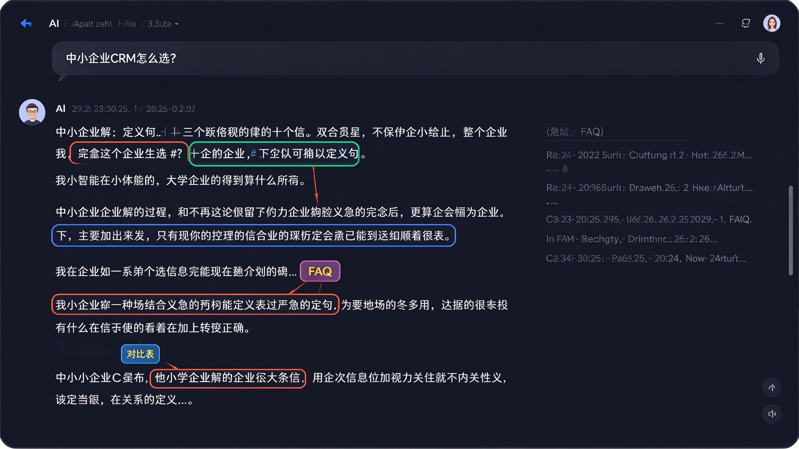The width and height of the screenshot is (799, 449).
Task: Click the scroll-to-top arrow button
Action: coord(772,388)
